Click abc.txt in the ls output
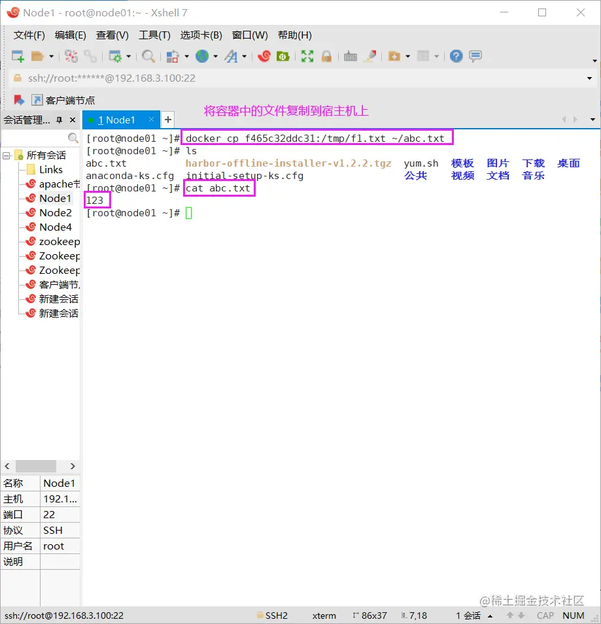The image size is (601, 624). (x=107, y=163)
